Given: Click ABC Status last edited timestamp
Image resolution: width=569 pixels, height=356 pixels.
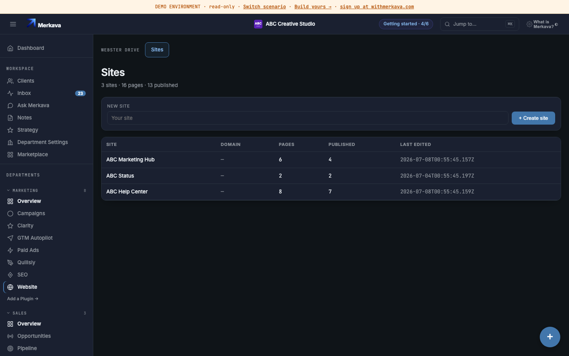Looking at the screenshot, I should pos(437,176).
